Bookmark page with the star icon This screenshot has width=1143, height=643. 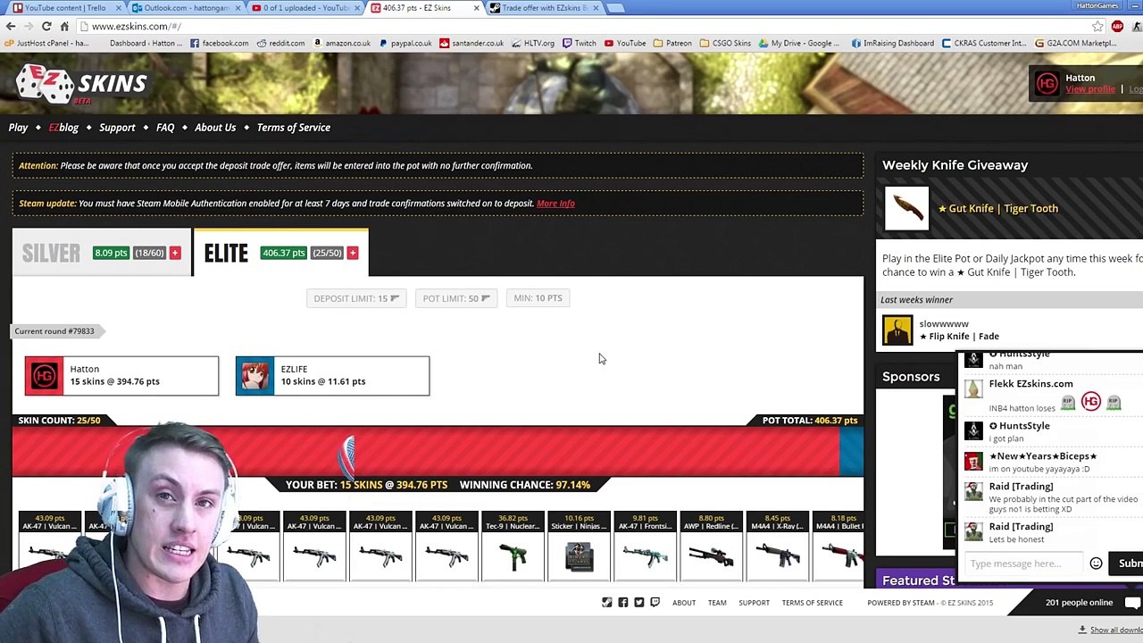(x=1097, y=26)
